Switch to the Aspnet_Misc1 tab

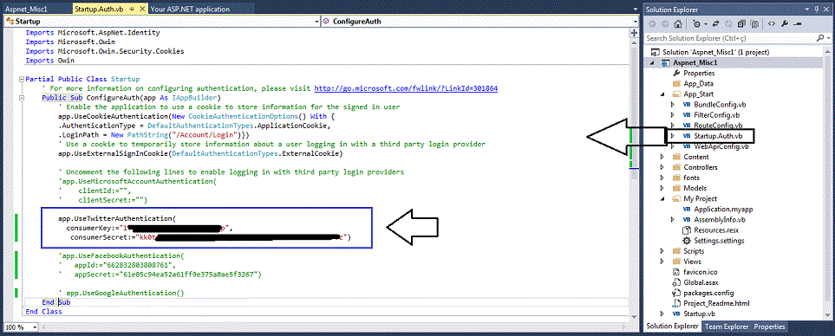20,9
